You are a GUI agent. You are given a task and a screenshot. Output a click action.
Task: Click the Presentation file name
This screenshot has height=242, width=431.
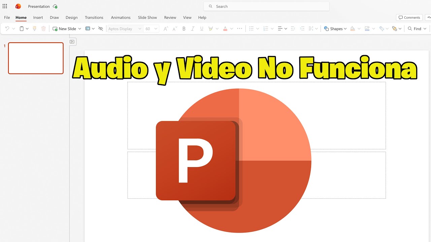click(39, 6)
